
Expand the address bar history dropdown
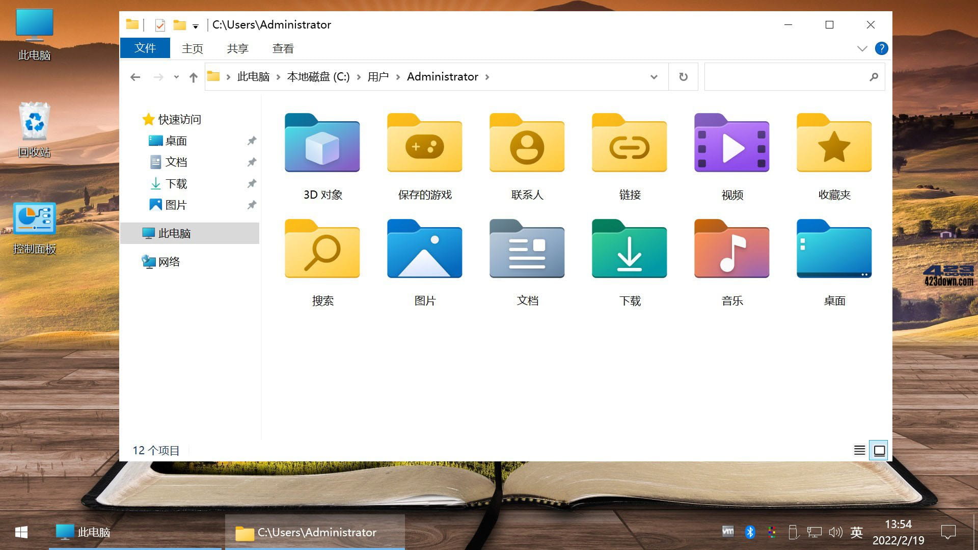tap(654, 76)
